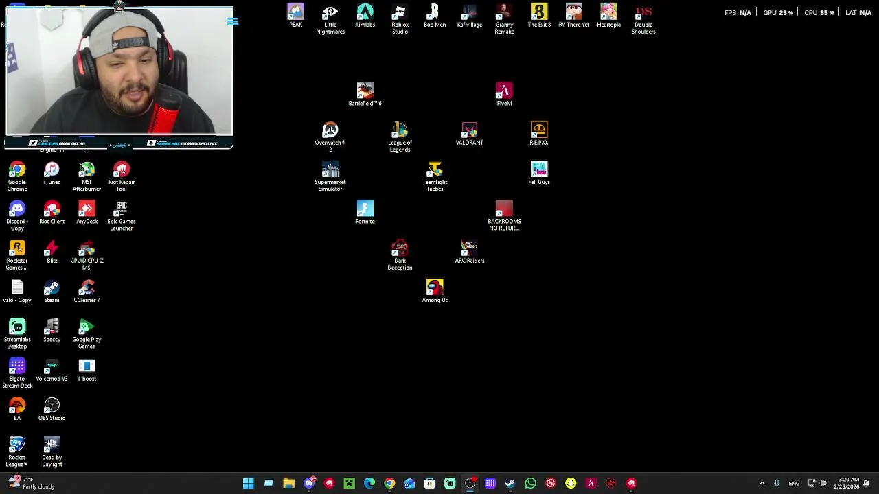
Task: Select the VALORANT desktop icon
Action: tap(470, 134)
